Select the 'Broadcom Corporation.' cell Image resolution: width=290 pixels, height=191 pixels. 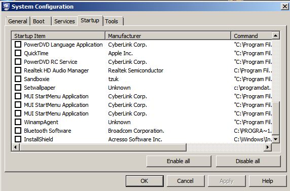tap(136, 131)
